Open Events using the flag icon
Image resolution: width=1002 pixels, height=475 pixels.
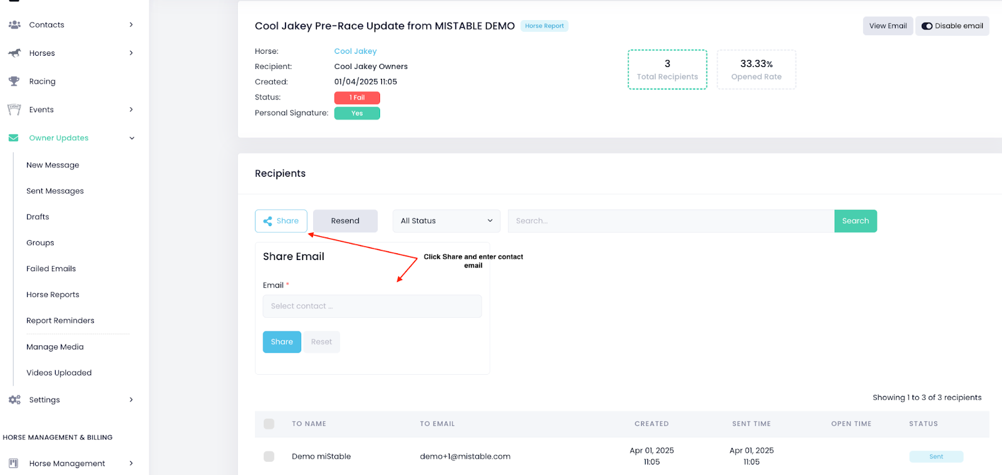click(x=14, y=109)
